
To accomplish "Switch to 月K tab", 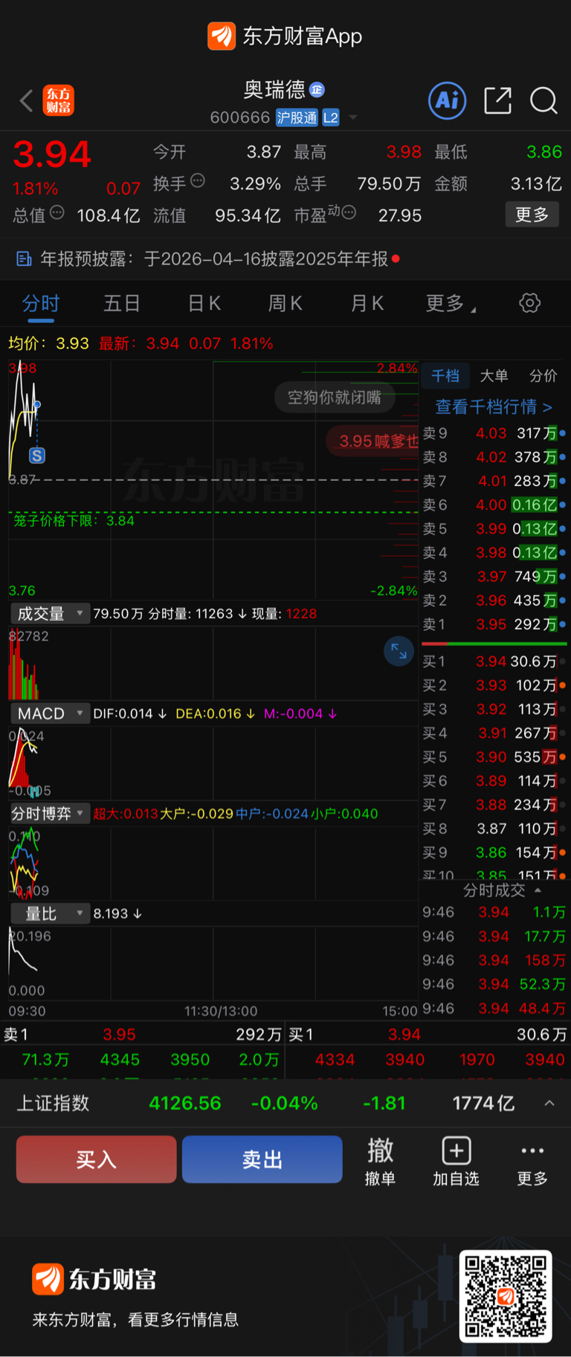I will point(367,303).
